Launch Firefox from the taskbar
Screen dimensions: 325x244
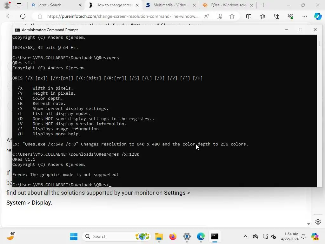[173, 236]
